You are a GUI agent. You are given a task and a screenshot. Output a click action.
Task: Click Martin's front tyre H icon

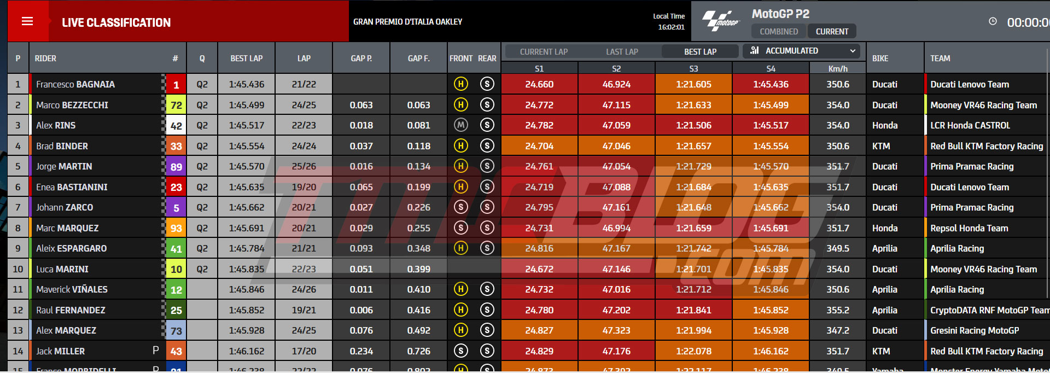(461, 166)
